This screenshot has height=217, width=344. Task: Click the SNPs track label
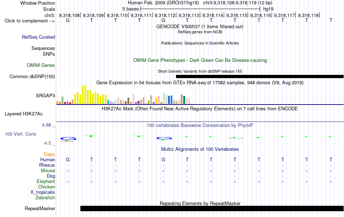[49, 54]
